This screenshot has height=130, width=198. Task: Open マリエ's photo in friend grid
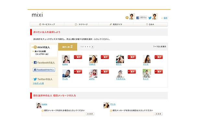[147, 59]
